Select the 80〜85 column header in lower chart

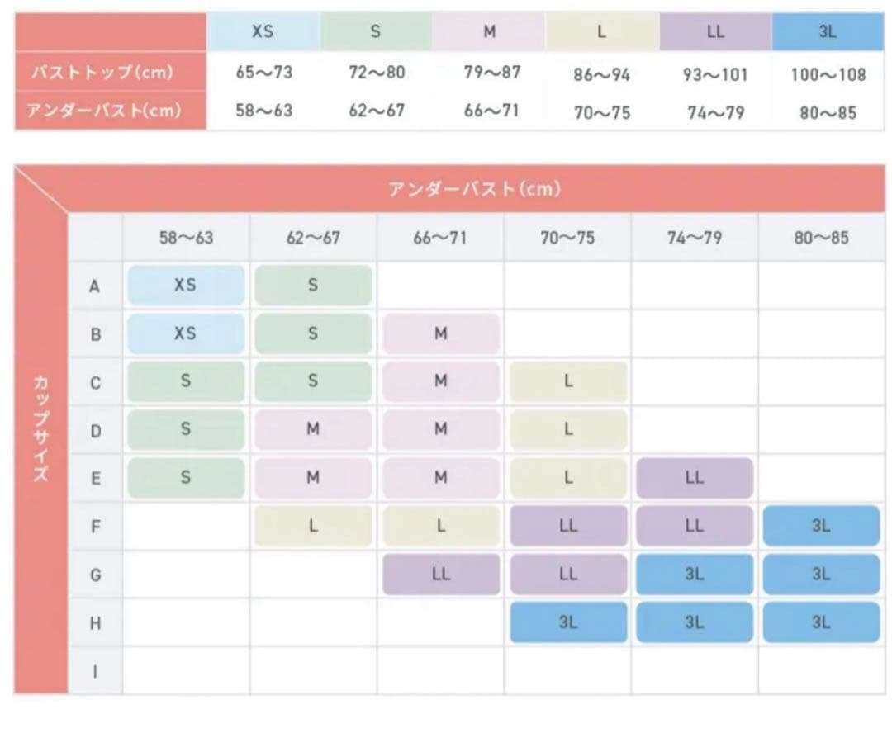[x=821, y=239]
